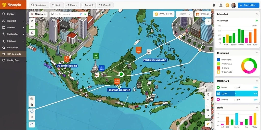The height and width of the screenshot is (130, 261).
Task: Open the dropdown with chevron on map top
Action: click(184, 14)
